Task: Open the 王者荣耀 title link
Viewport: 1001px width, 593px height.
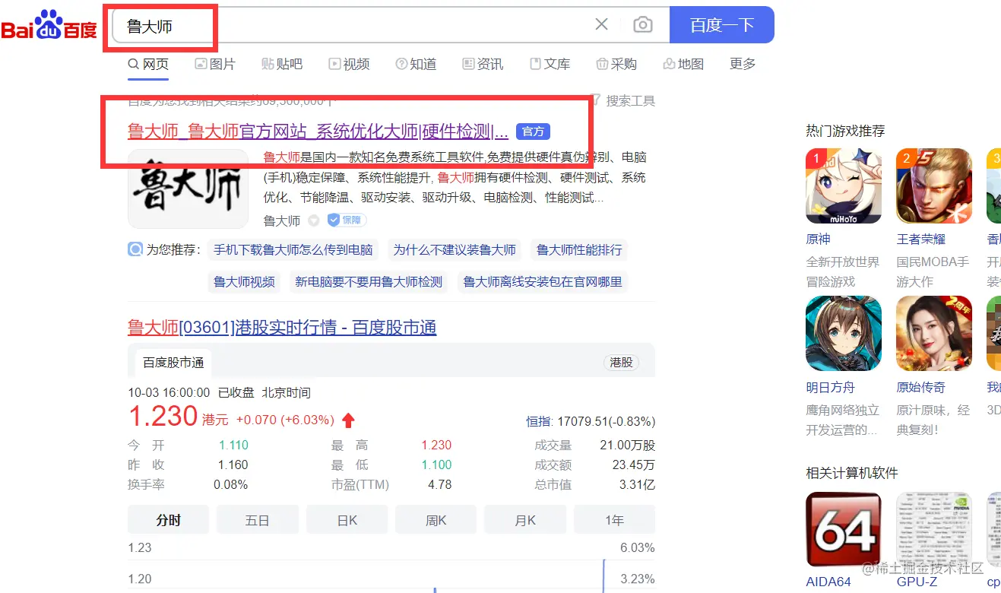Action: pyautogui.click(x=921, y=239)
